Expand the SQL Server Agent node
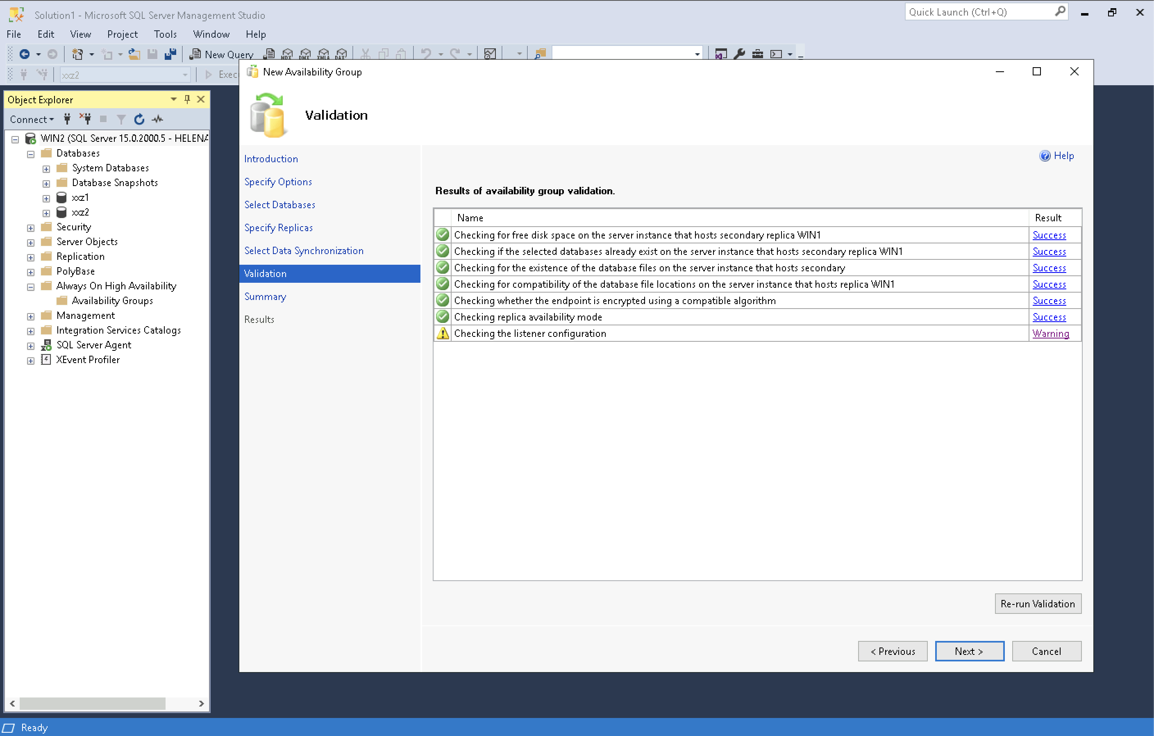1154x736 pixels. tap(31, 346)
